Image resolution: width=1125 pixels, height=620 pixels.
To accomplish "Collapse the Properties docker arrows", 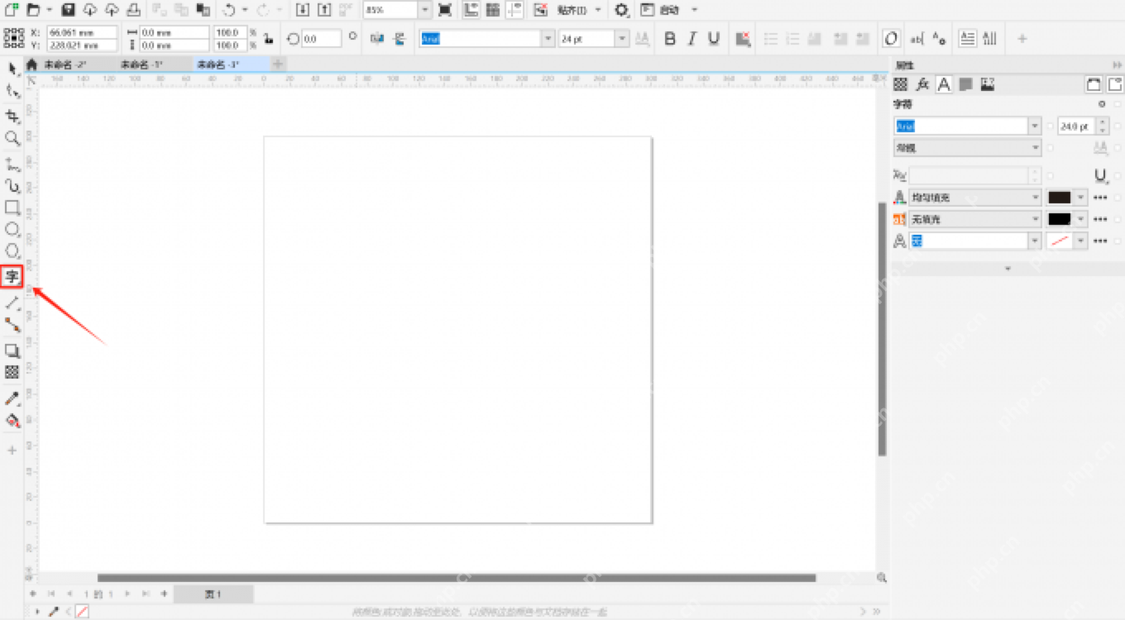I will (x=1117, y=65).
